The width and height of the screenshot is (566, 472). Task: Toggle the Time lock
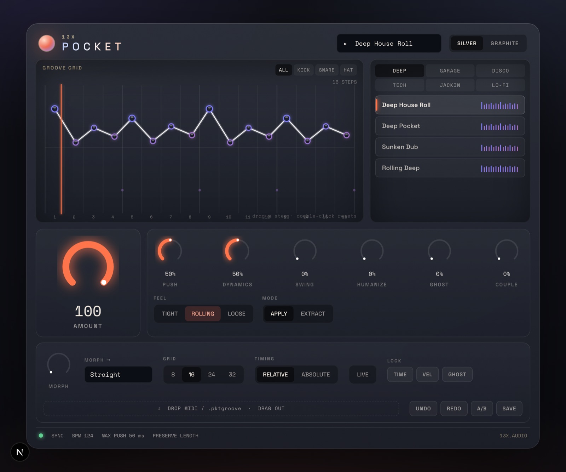[400, 375]
